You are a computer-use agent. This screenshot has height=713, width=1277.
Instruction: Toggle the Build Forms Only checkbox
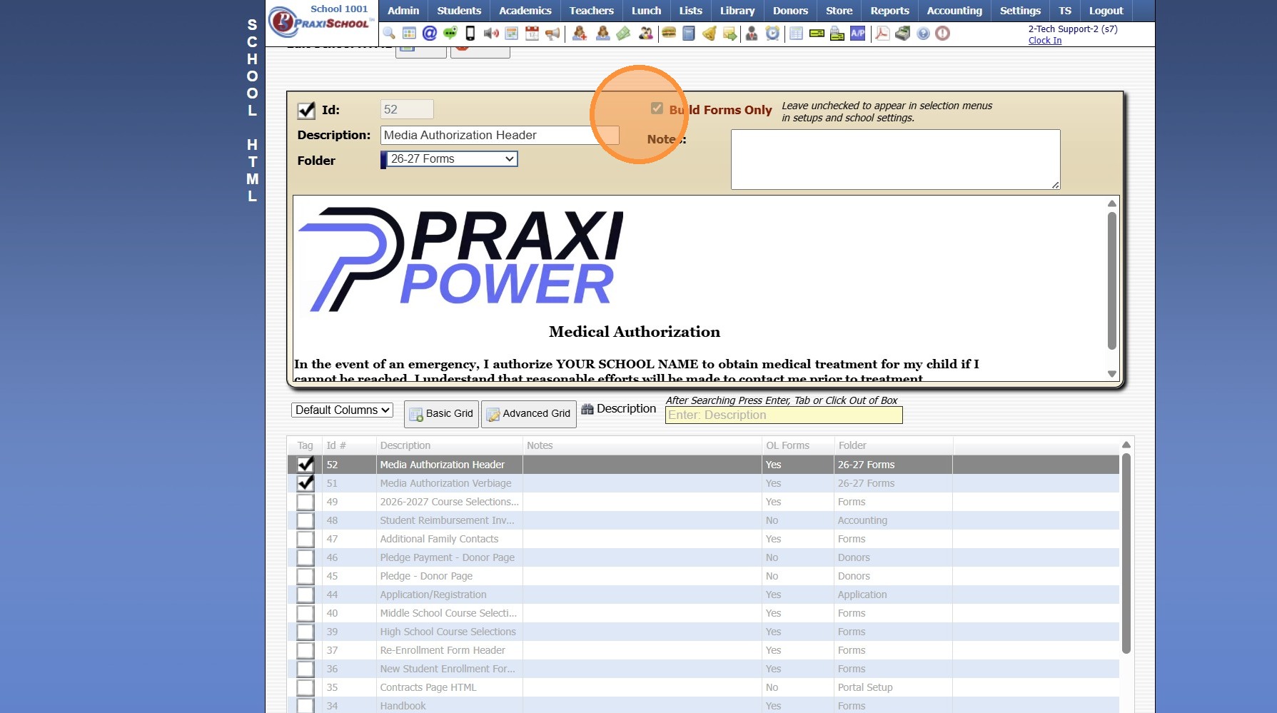click(657, 108)
